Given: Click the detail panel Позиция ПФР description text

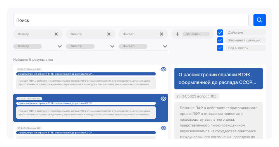Looking at the screenshot, I should 218,121.
